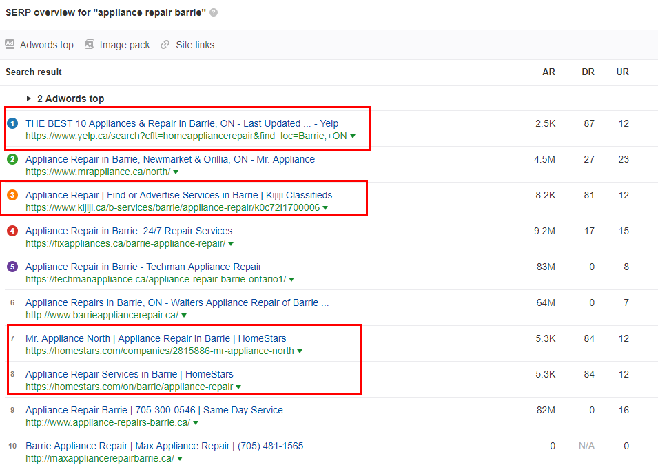
Task: Click the UR column header
Action: 622,72
